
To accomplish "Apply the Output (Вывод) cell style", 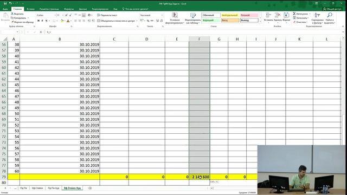I will [249, 21].
